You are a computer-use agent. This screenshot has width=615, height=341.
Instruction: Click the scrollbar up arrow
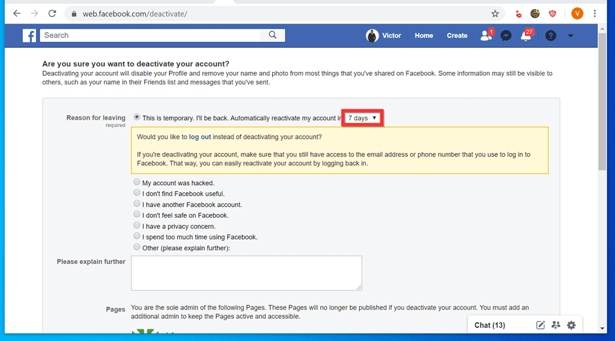602,29
